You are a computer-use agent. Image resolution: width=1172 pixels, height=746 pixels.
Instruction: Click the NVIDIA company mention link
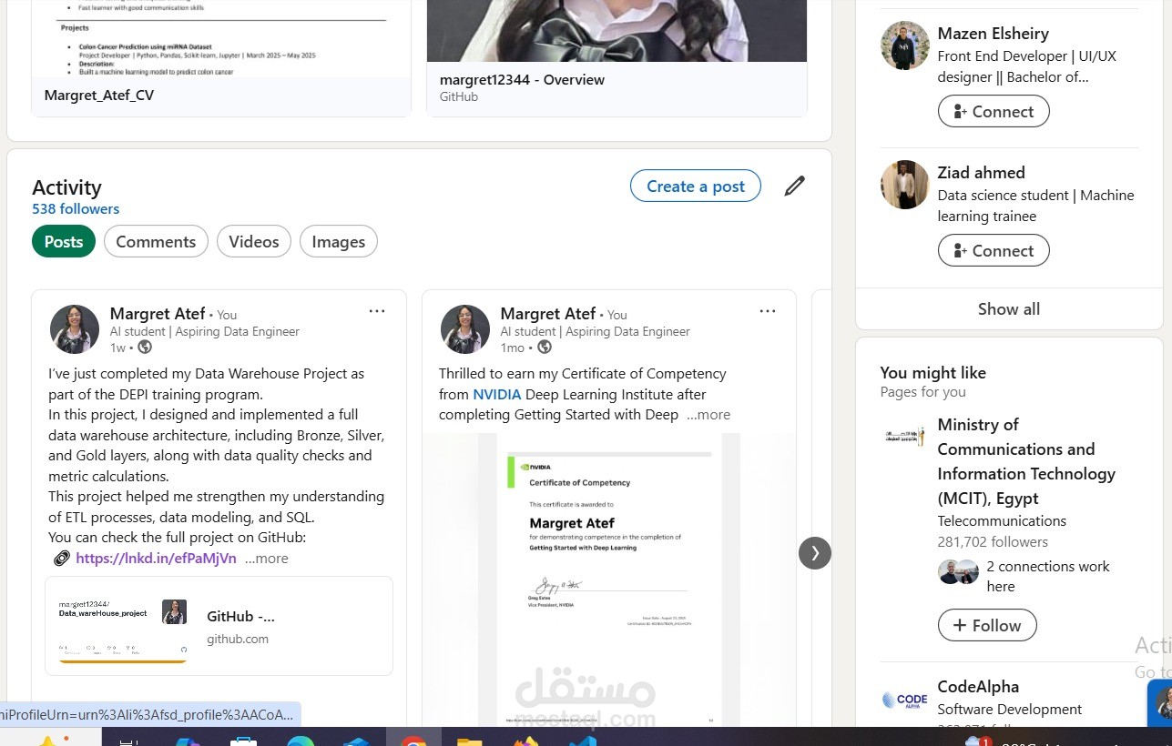pyautogui.click(x=496, y=394)
